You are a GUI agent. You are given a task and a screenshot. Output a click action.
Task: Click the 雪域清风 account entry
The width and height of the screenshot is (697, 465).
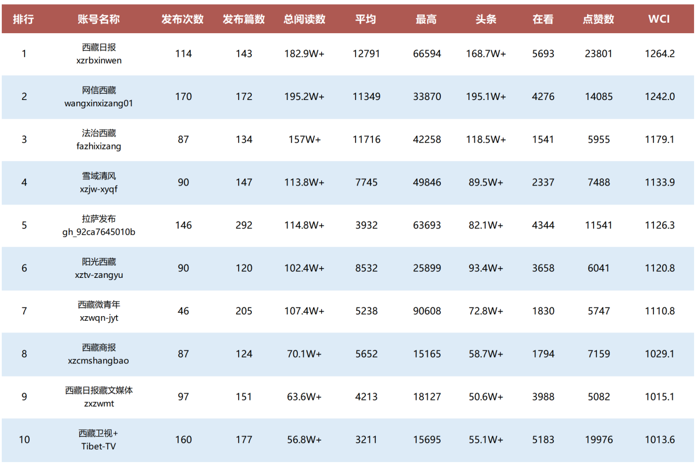(x=99, y=177)
